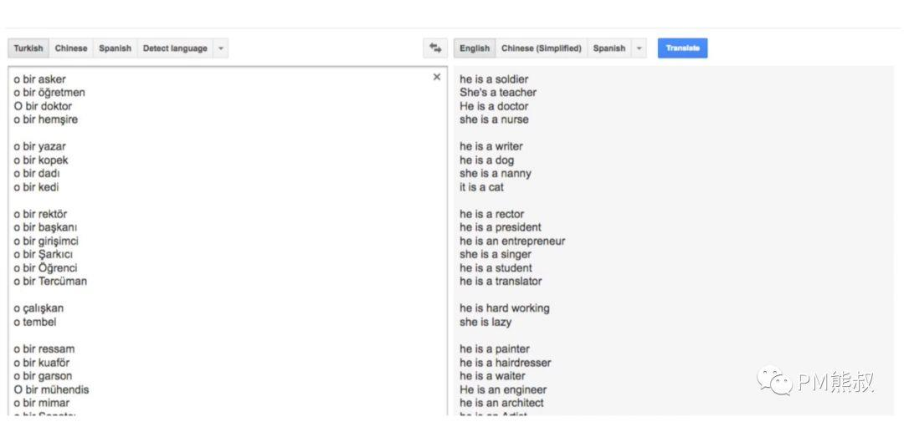This screenshot has width=904, height=422.
Task: Click translation 'he is a soldier'
Action: click(494, 79)
